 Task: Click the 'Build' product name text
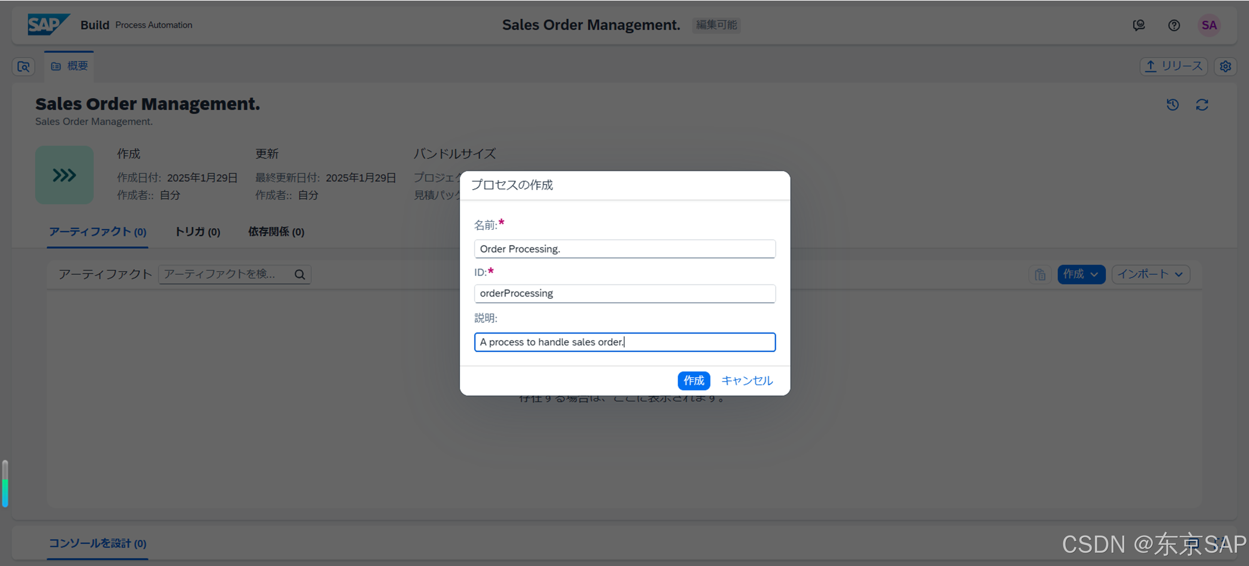tap(95, 25)
